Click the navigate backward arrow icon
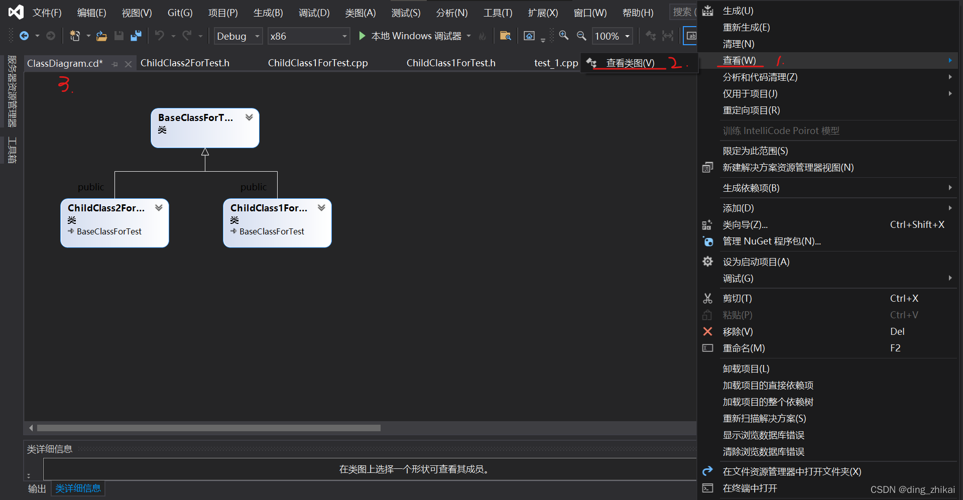The width and height of the screenshot is (963, 500). tap(24, 36)
